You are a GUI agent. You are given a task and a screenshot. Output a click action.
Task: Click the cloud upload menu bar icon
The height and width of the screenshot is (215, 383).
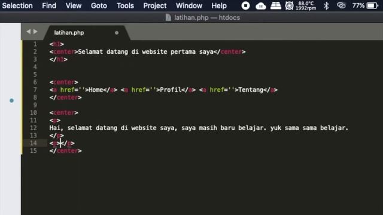[x=261, y=6]
